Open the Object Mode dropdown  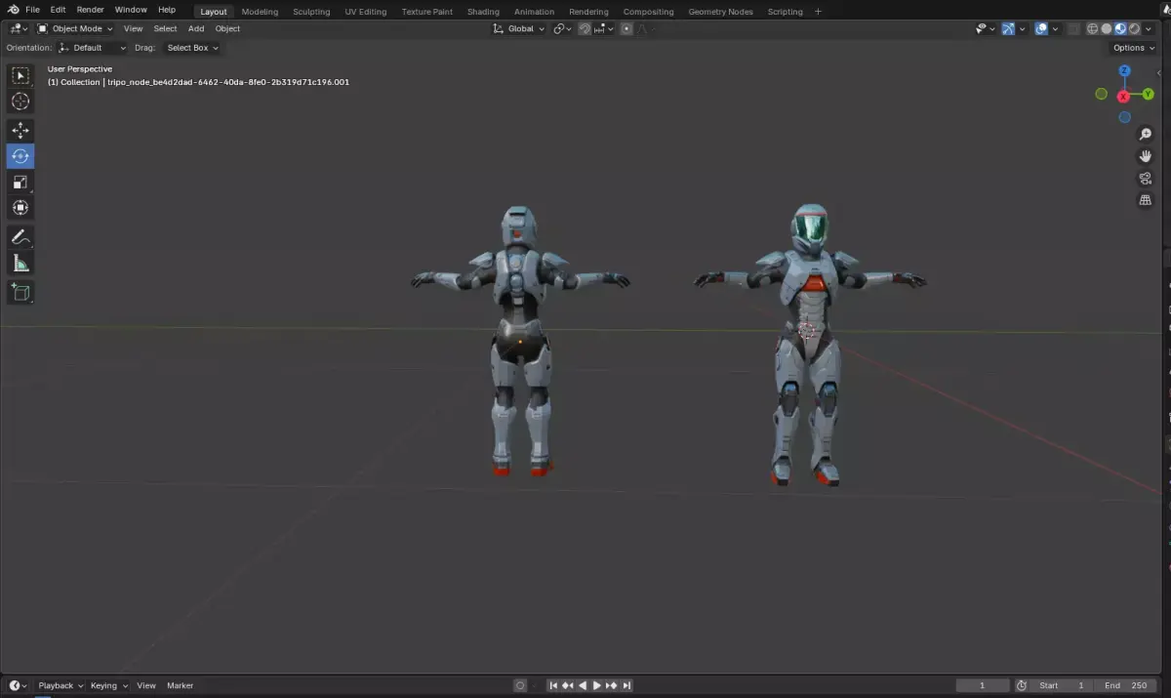click(76, 28)
